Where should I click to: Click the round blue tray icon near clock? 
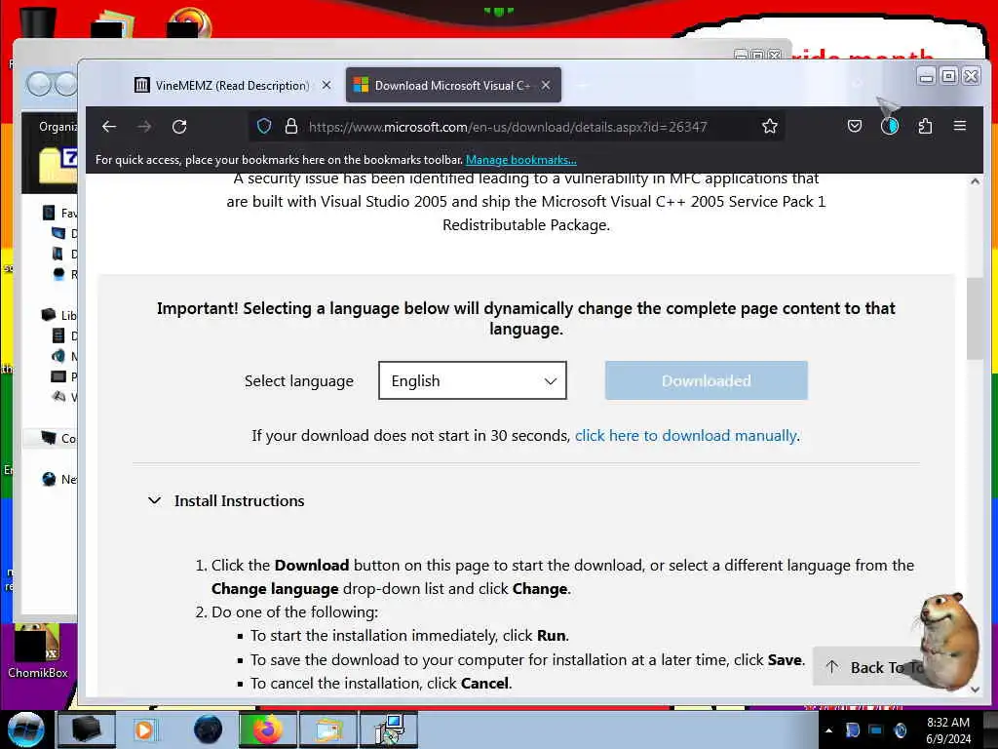click(900, 729)
